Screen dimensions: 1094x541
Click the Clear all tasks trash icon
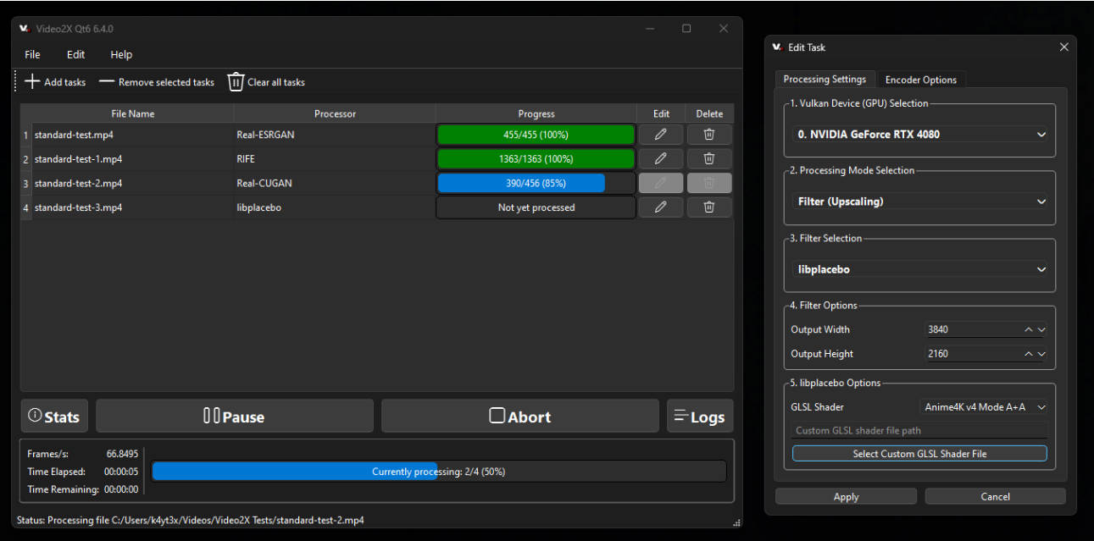(x=236, y=81)
